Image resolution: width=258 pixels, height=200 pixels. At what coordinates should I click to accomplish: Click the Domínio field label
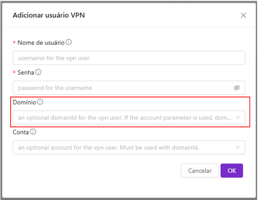pos(24,102)
